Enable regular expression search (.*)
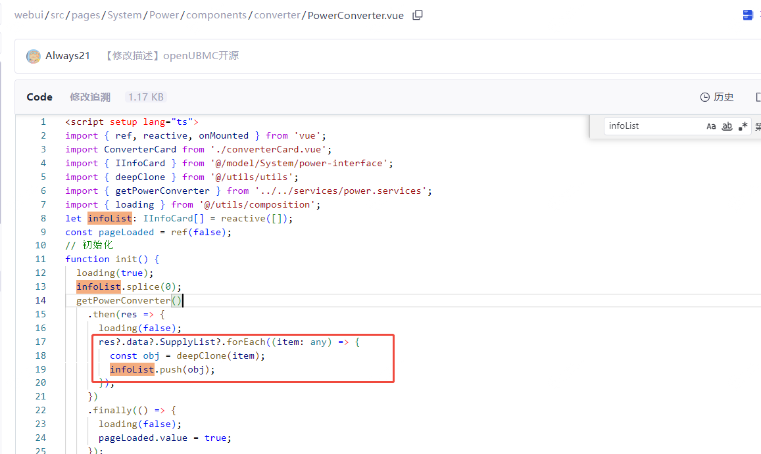This screenshot has height=454, width=761. click(743, 126)
